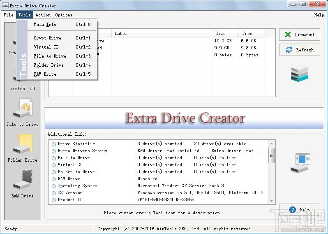The image size is (328, 234).
Task: Minimize the Extra Drive Creator window
Action: click(x=293, y=4)
